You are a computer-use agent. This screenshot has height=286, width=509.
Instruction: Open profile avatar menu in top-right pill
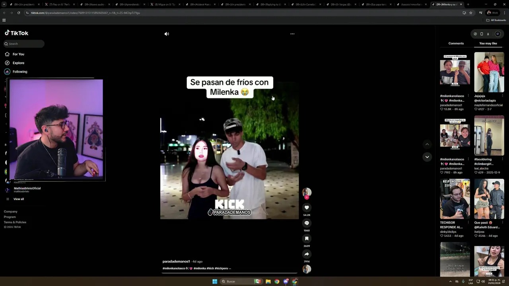click(x=497, y=34)
